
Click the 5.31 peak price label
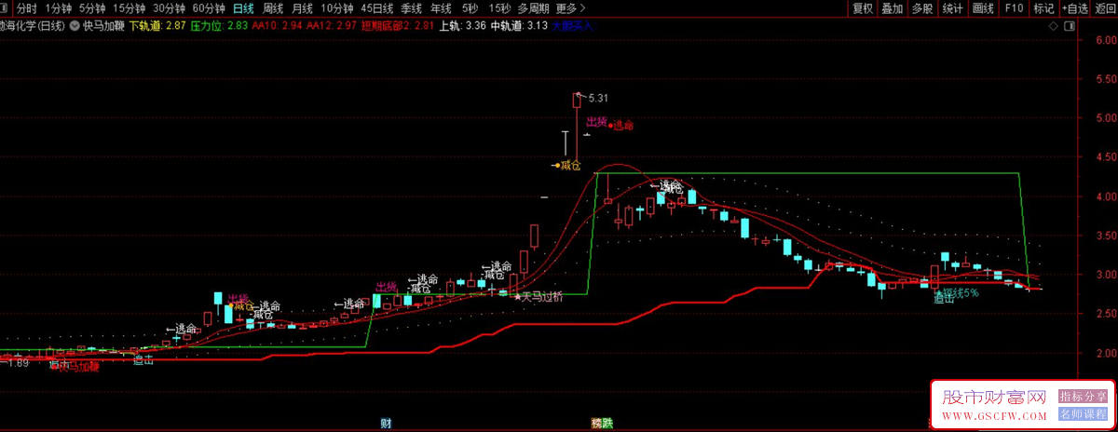click(599, 97)
